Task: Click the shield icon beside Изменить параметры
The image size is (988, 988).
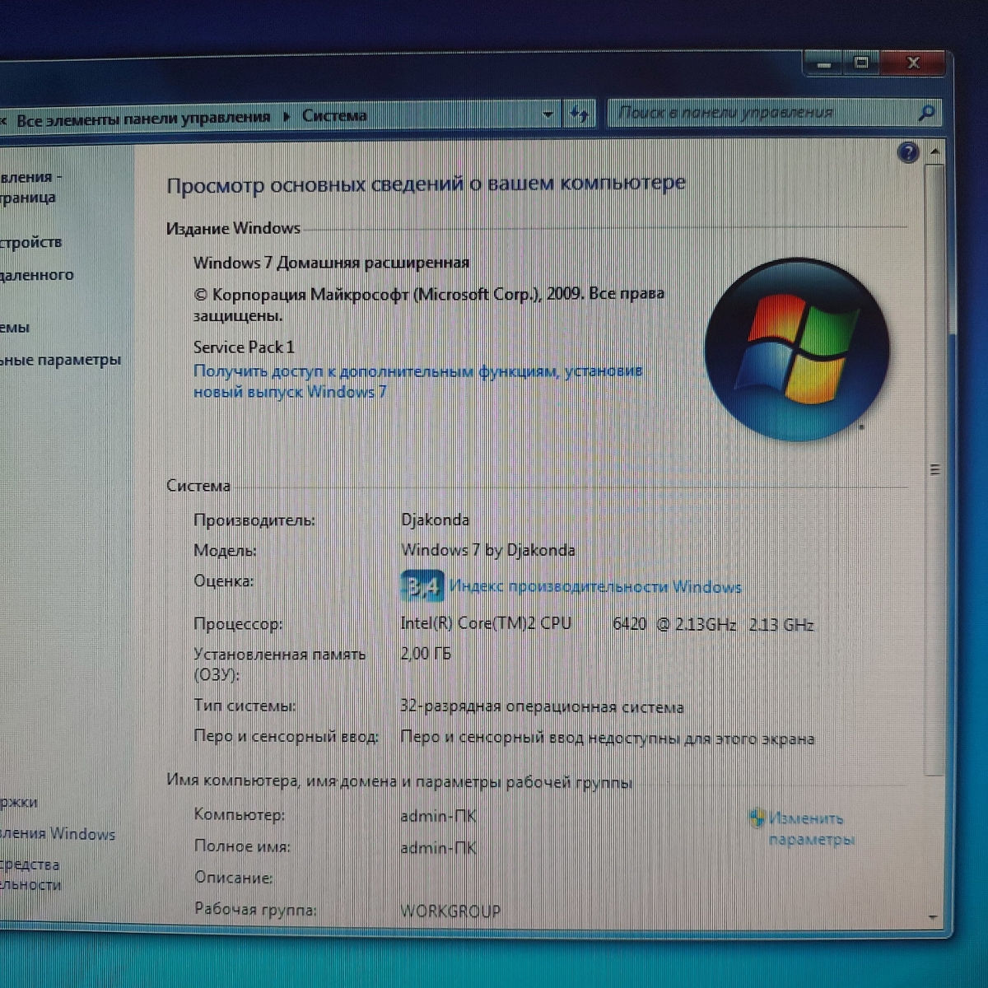Action: coord(757,818)
